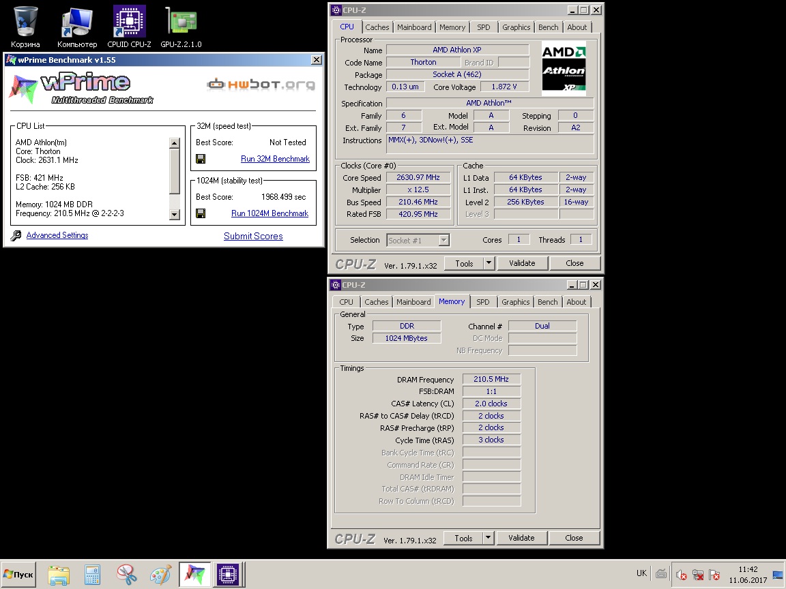Open the SPD tab in the lower CPU-Z window
Viewport: 786px width, 589px height.
pos(483,302)
